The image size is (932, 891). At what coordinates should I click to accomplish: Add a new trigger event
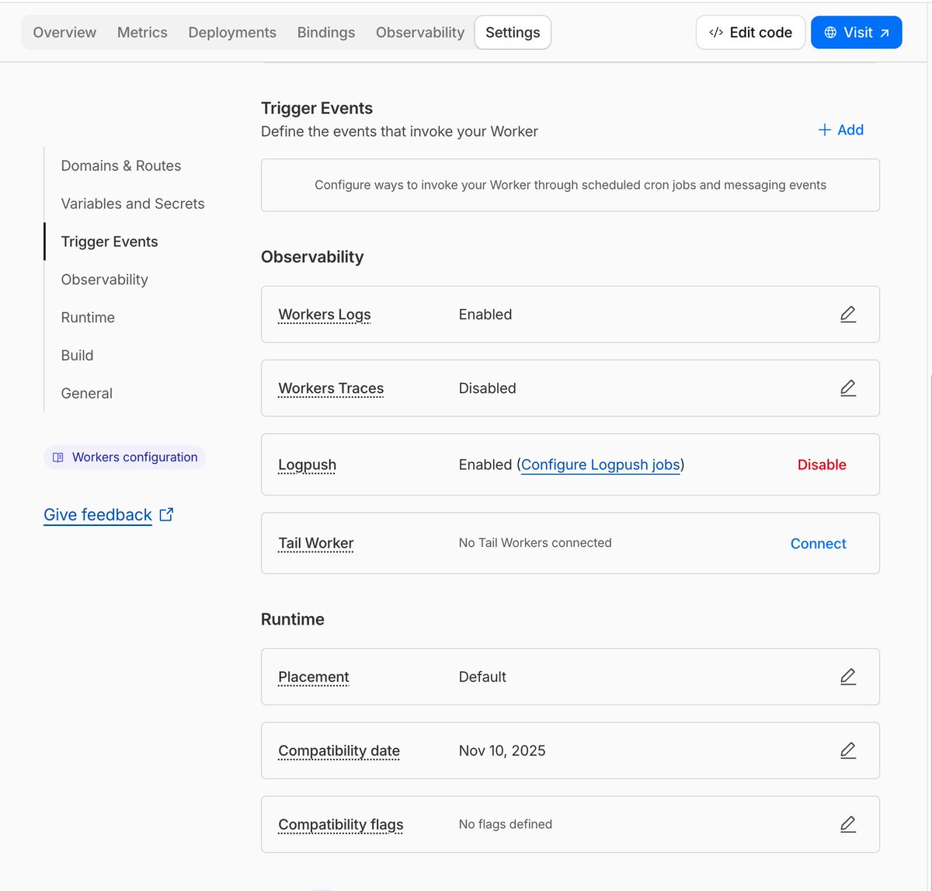click(841, 130)
